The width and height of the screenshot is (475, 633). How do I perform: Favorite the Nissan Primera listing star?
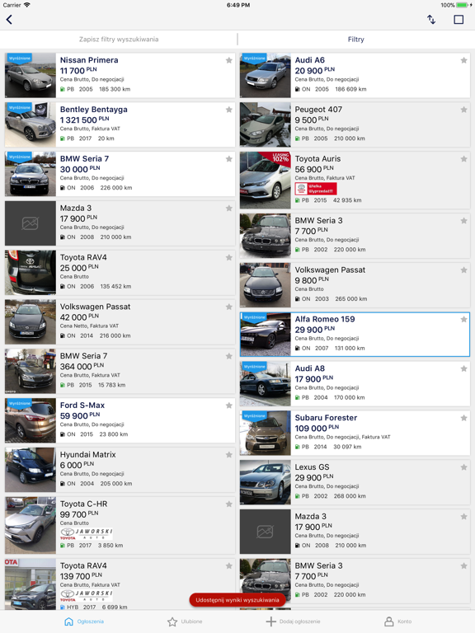tap(229, 60)
